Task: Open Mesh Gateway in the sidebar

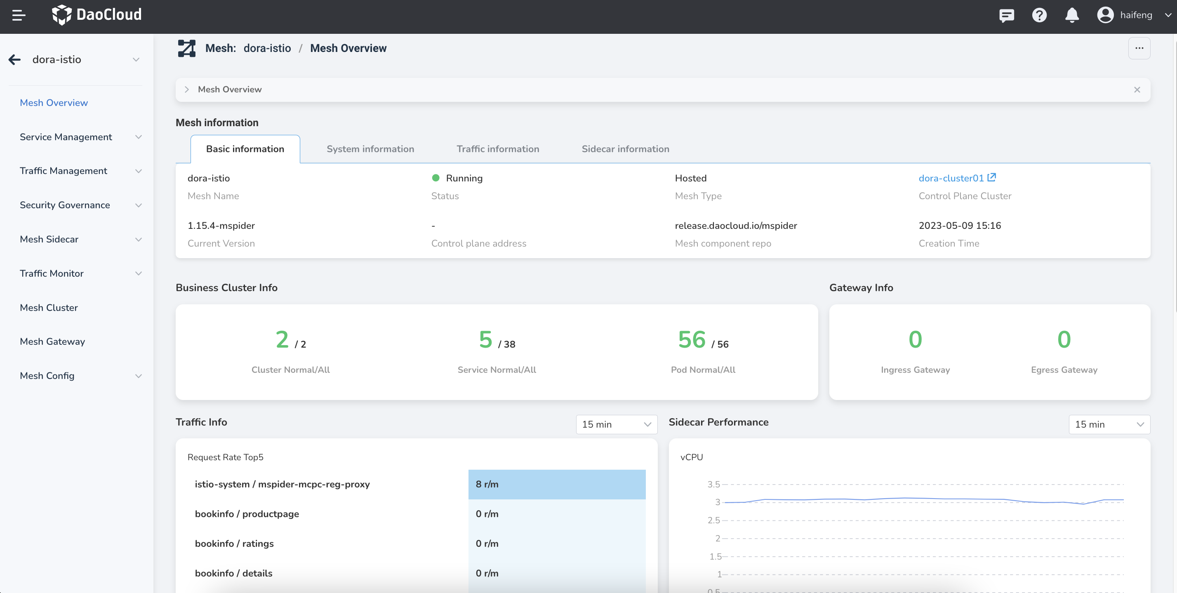Action: pos(52,341)
